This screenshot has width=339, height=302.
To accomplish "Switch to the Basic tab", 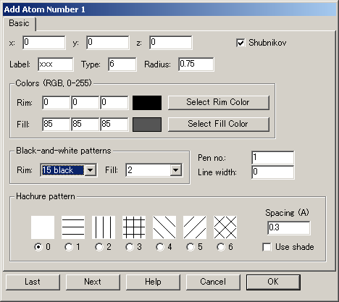I will pyautogui.click(x=19, y=23).
